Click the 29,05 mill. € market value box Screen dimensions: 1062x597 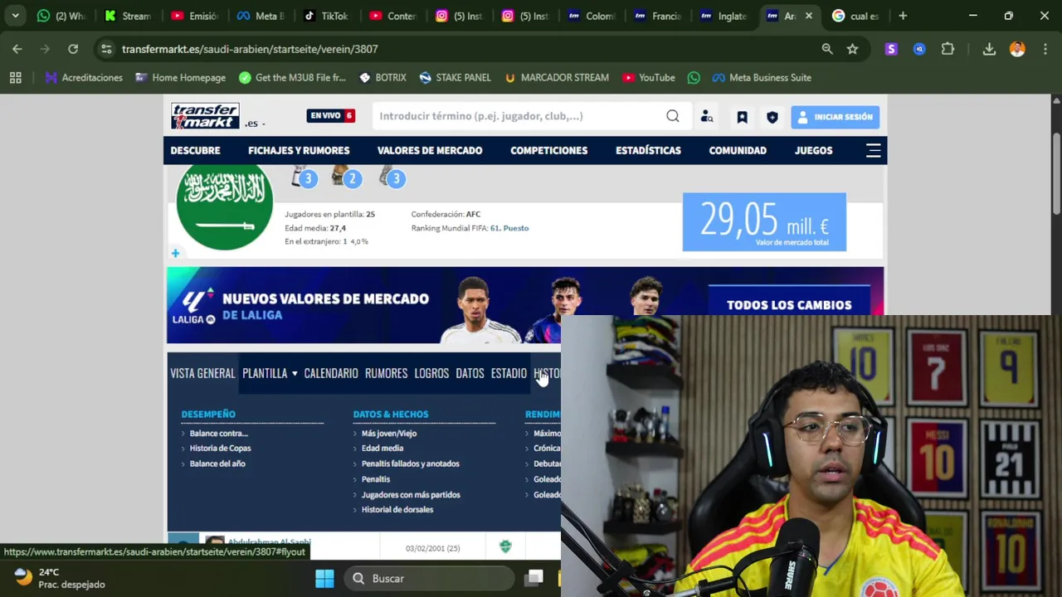(x=764, y=221)
